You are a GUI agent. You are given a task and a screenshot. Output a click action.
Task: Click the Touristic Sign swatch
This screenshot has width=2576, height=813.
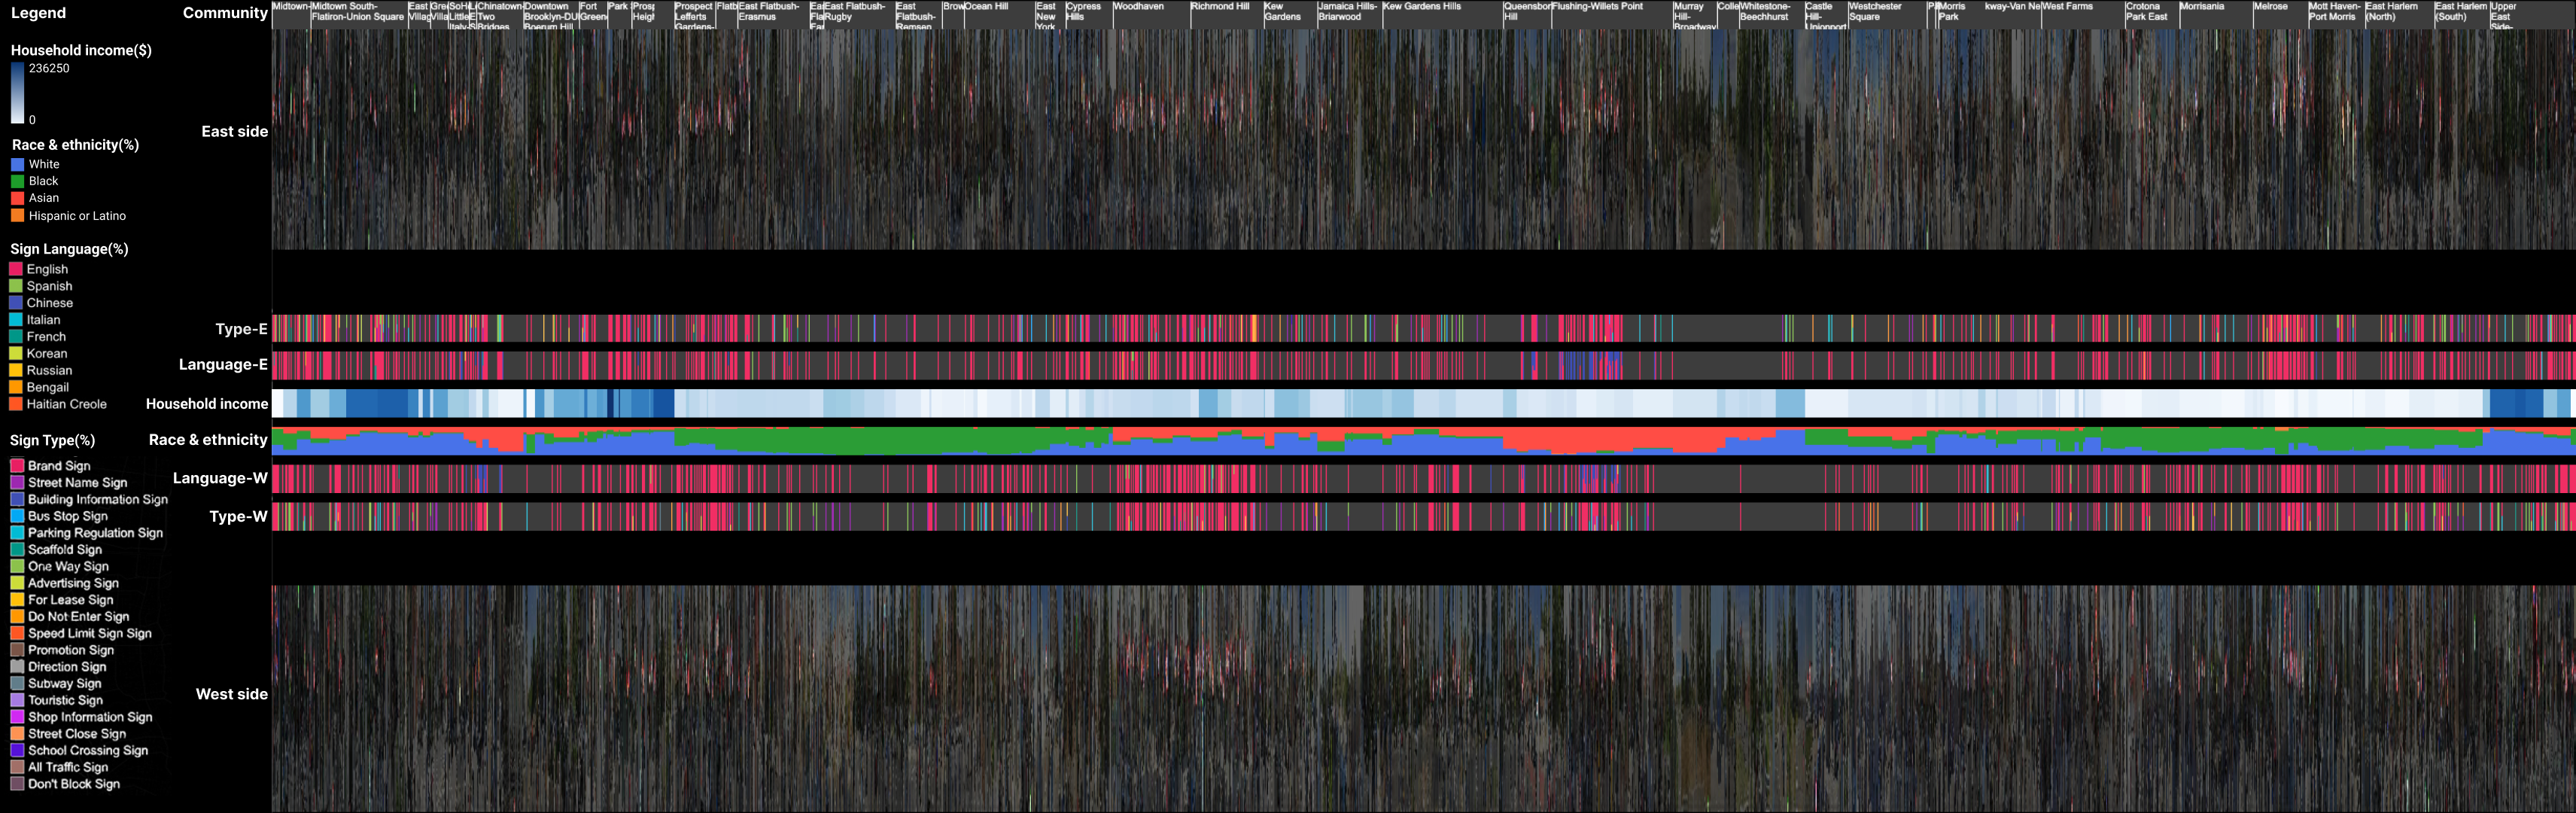point(17,700)
